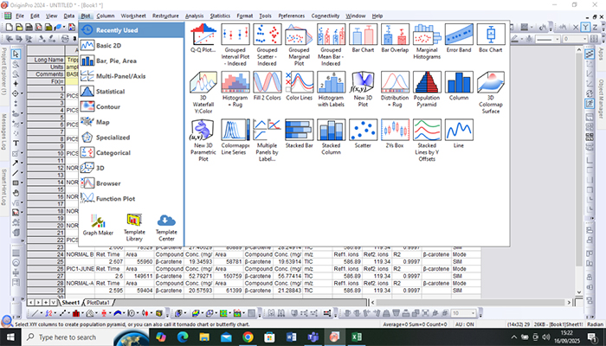Open the Template Library
Viewport: 606px width, 346px height.
134,227
